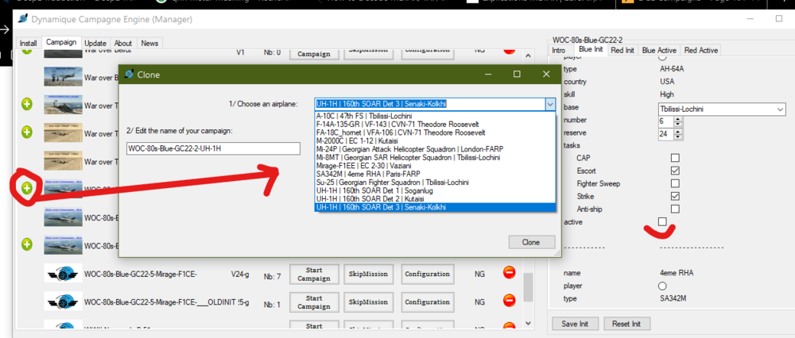Click the Clone dialog title icon
Screen dimensions: 795x338
coord(129,74)
